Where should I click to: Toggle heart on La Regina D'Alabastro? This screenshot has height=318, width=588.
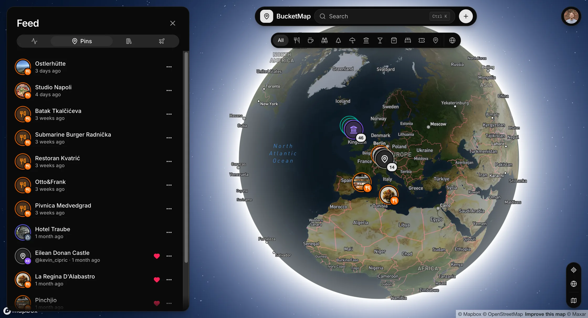pyautogui.click(x=157, y=280)
